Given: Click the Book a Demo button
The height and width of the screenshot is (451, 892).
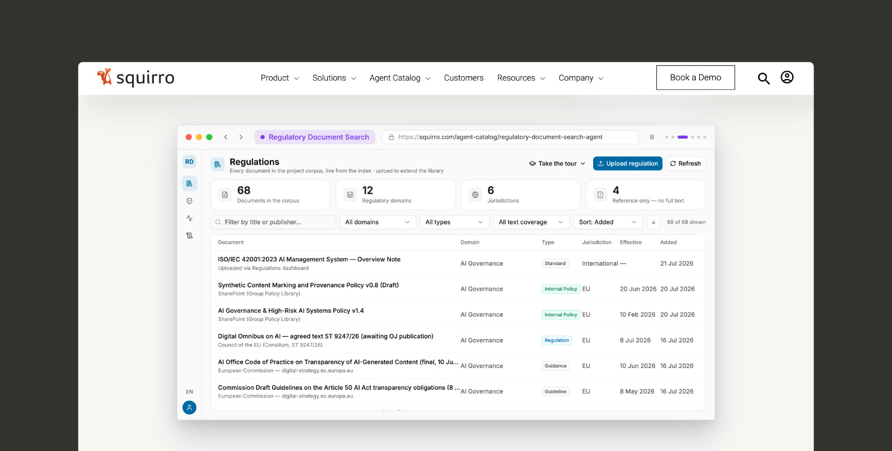Looking at the screenshot, I should tap(696, 78).
